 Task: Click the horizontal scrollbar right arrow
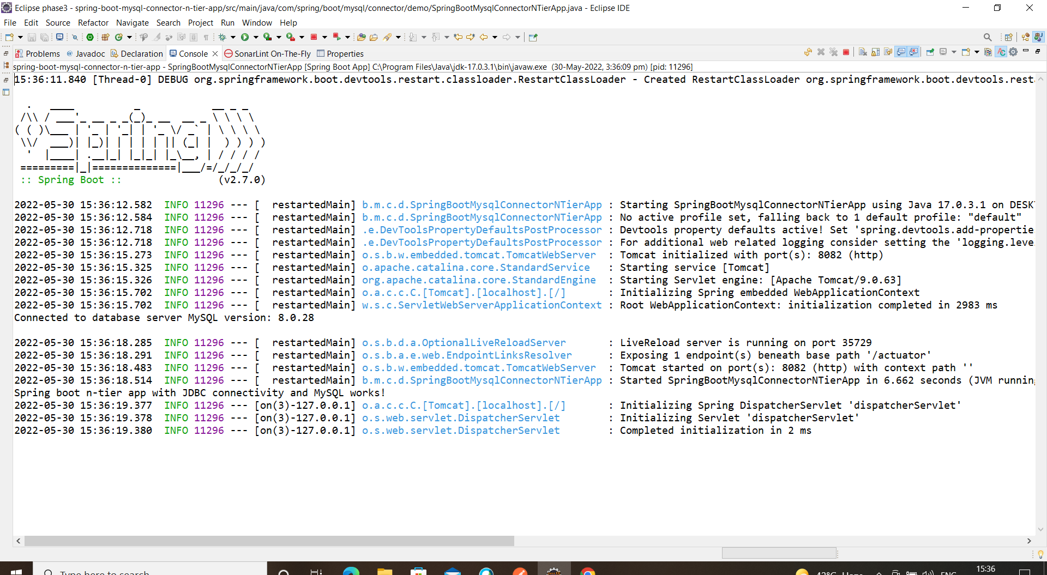pyautogui.click(x=1029, y=541)
